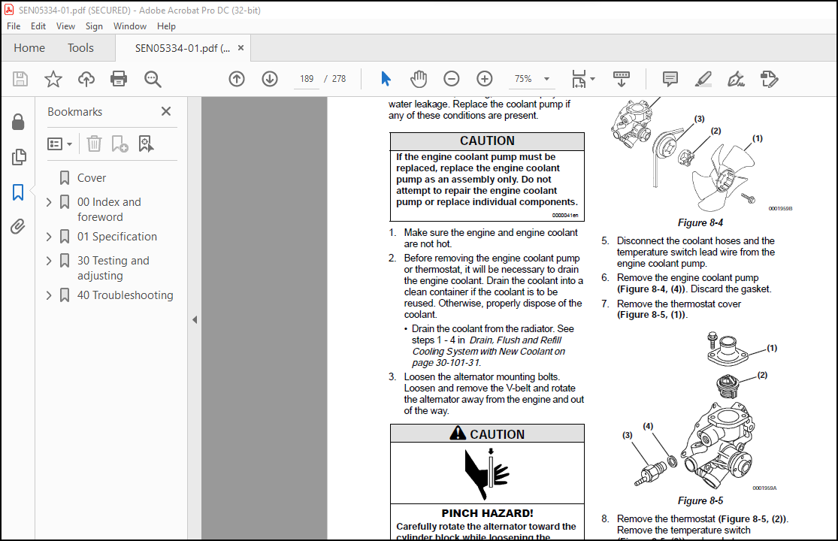This screenshot has width=838, height=541.
Task: Add file to starred favorites
Action: 53,79
